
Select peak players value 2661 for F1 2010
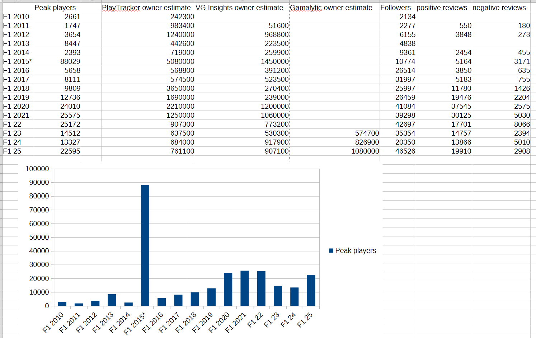coord(57,17)
